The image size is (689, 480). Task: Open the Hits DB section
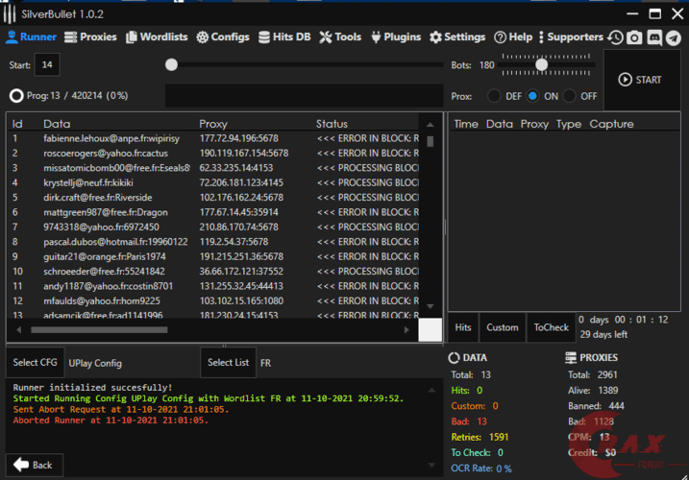click(x=284, y=37)
